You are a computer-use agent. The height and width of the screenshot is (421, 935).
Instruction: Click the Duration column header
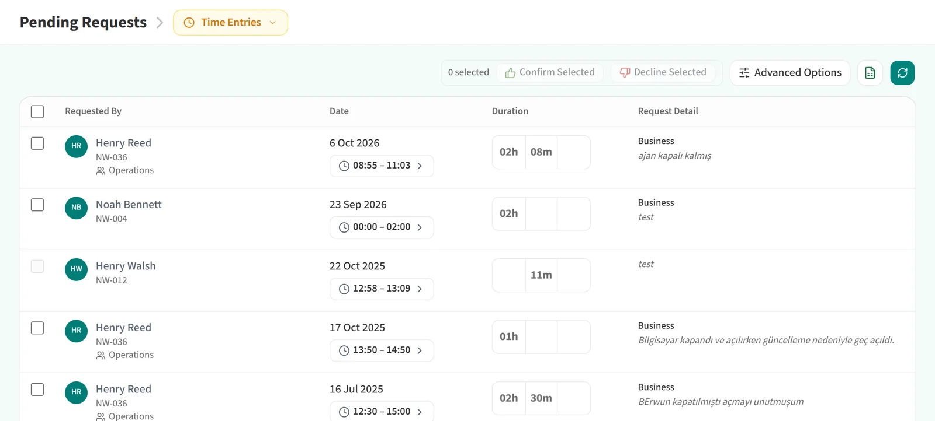pyautogui.click(x=510, y=111)
